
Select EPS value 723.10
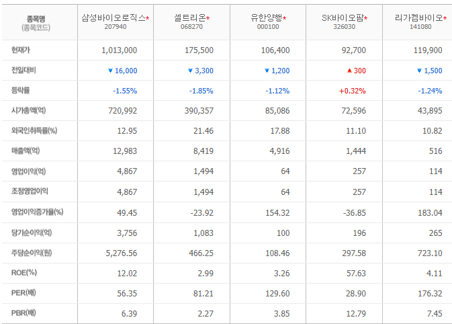point(430,253)
